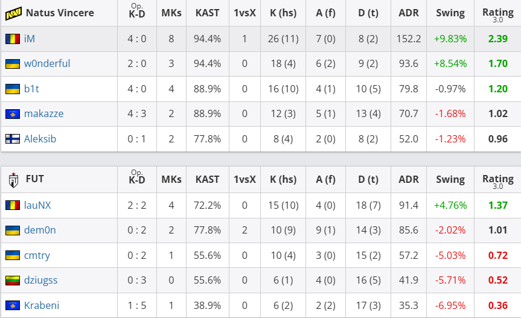Screen dimensions: 521x318
Task: Sort Natus Vincere table by KAST
Action: (208, 13)
